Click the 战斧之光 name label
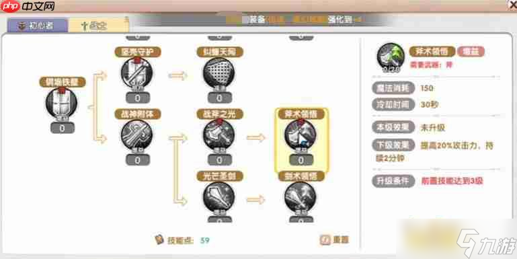 [x=220, y=114]
